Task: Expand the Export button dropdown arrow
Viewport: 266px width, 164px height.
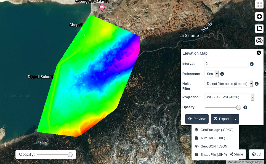Action: [235, 119]
